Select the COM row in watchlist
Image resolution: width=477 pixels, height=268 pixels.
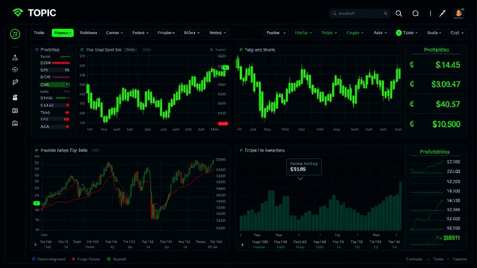click(x=55, y=63)
